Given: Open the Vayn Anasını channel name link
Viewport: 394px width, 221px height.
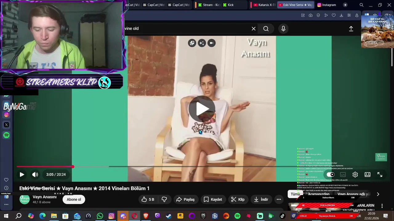Looking at the screenshot, I should click(x=45, y=197).
